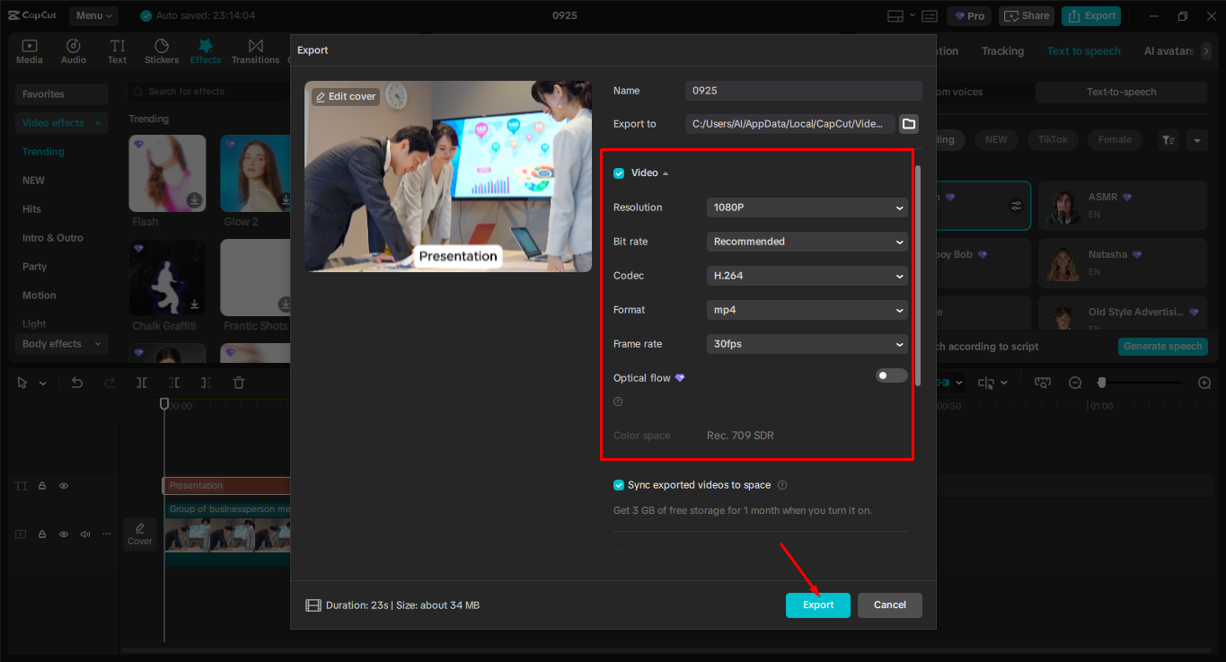Mute the video track audio
1226x662 pixels.
(84, 534)
